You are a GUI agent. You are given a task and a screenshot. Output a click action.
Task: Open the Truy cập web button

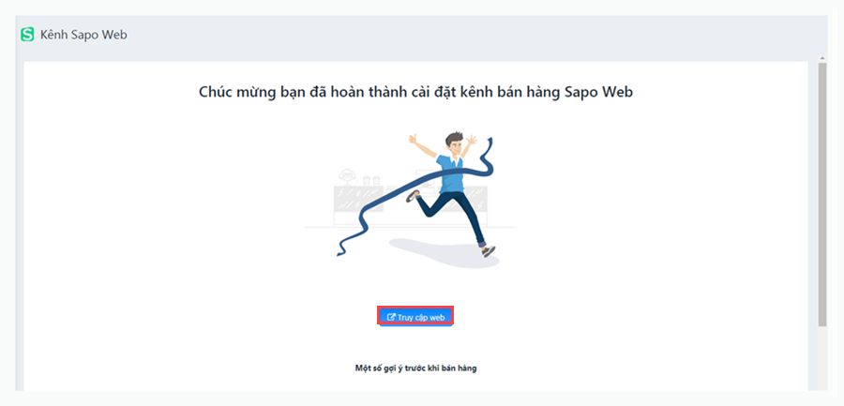tap(415, 317)
